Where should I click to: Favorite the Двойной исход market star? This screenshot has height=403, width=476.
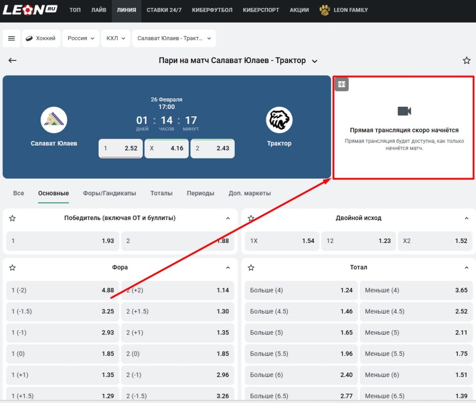251,218
